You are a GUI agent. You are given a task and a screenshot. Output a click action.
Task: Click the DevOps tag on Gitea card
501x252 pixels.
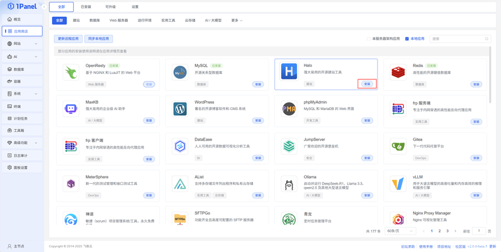(x=420, y=158)
